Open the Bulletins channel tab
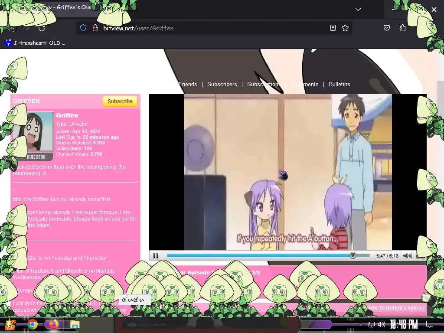 tap(339, 85)
